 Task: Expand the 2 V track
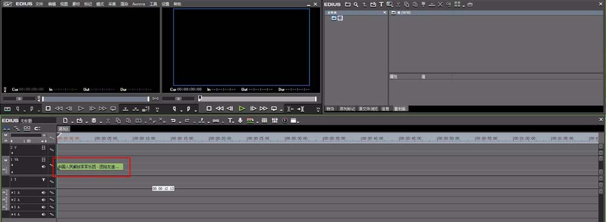[x=12, y=153]
